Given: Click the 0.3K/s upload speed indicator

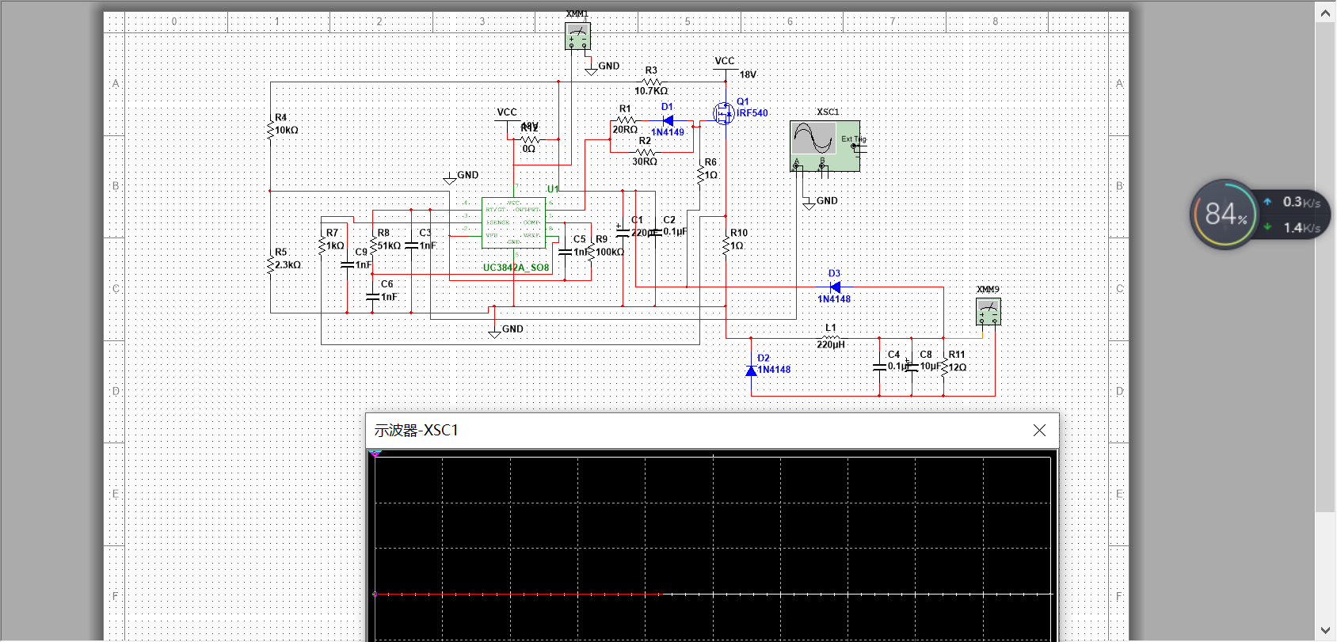Looking at the screenshot, I should click(x=1293, y=202).
